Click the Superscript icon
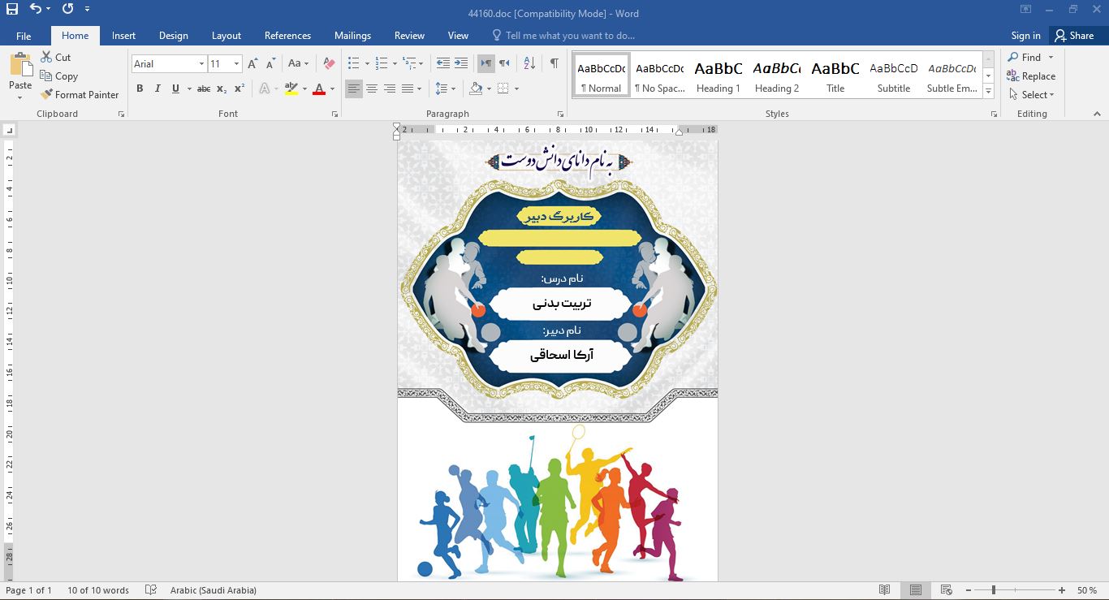Image resolution: width=1109 pixels, height=600 pixels. click(x=239, y=88)
